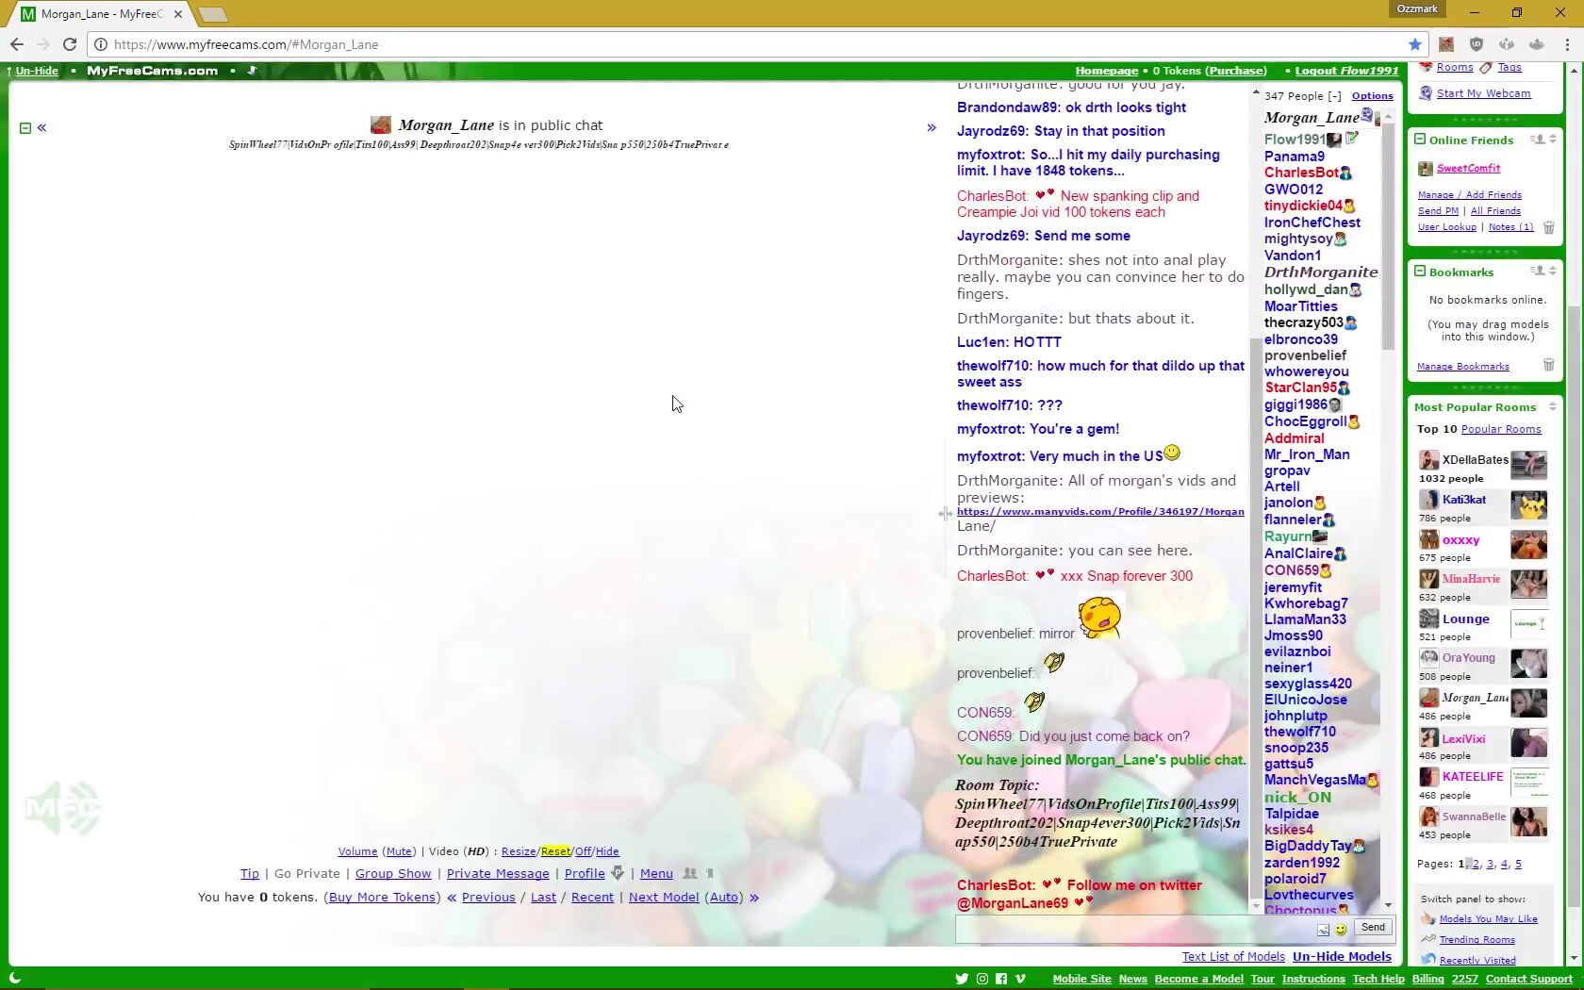Image resolution: width=1584 pixels, height=990 pixels.
Task: Open the Instagram icon in the footer
Action: (x=982, y=979)
